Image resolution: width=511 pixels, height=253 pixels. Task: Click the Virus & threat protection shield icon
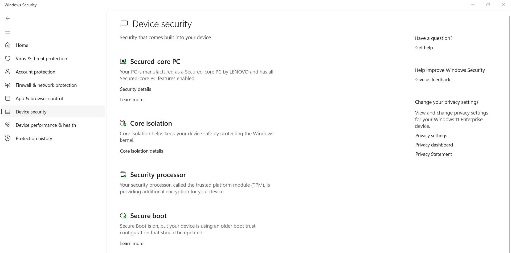8,58
